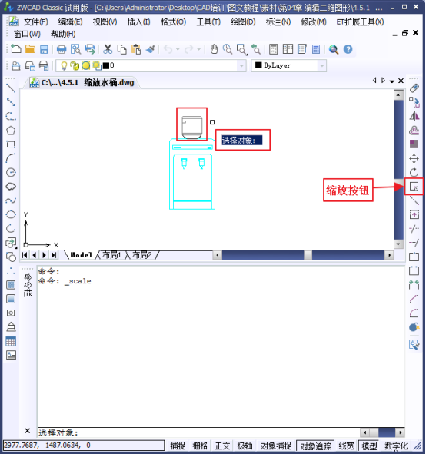This screenshot has width=426, height=454.
Task: Select the Hatch fill tool
Action: point(11,285)
